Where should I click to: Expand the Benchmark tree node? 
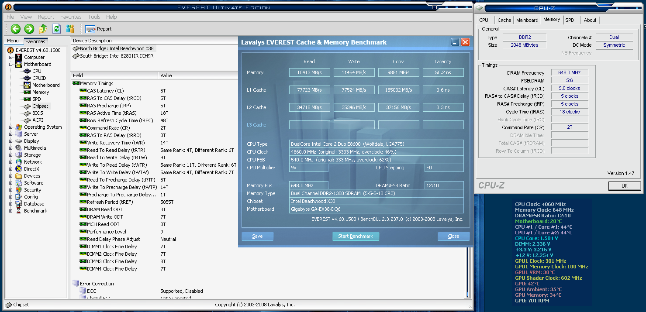click(x=11, y=211)
